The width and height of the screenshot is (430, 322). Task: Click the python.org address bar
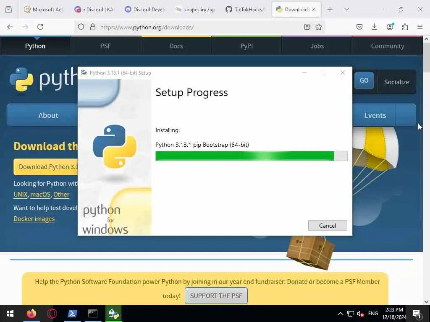point(200,27)
